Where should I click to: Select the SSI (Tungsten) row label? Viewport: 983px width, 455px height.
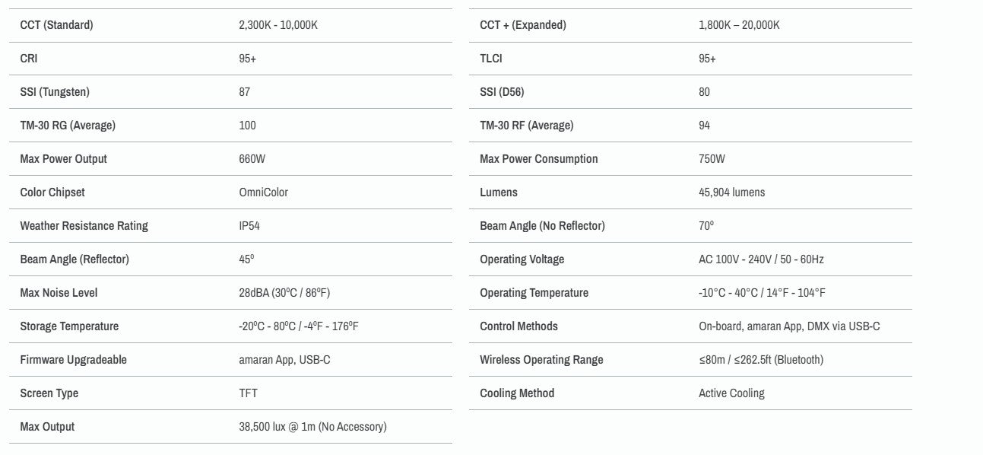[55, 92]
